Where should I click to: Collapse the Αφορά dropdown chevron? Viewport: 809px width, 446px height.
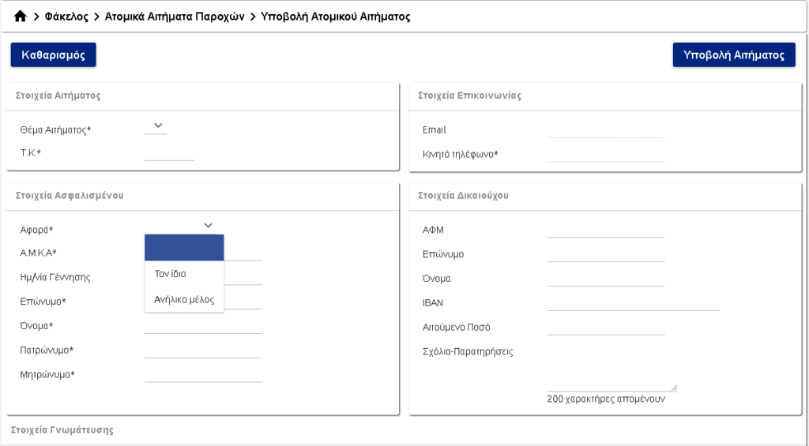(x=208, y=225)
